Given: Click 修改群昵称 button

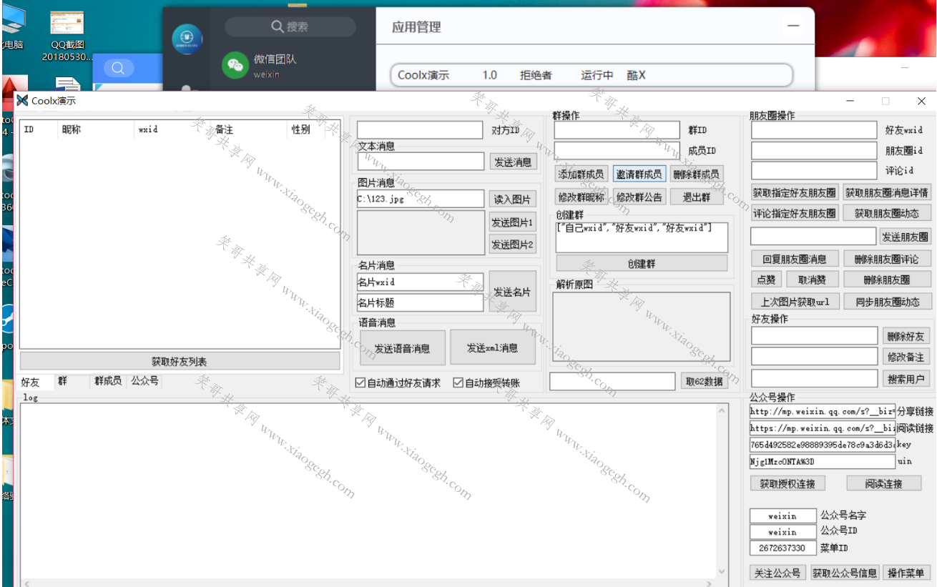Looking at the screenshot, I should [x=580, y=197].
